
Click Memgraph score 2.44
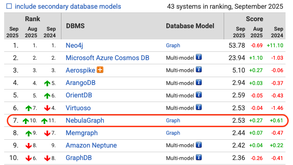pyautogui.click(x=239, y=133)
